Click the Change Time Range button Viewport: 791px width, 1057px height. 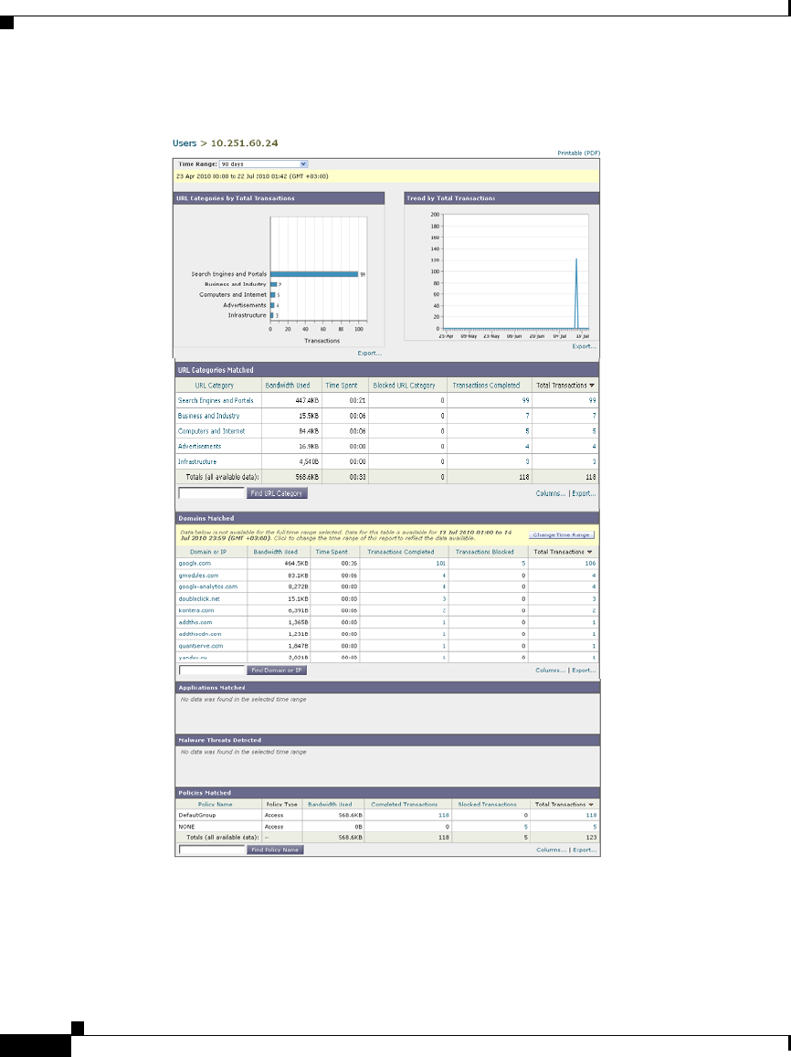click(x=561, y=534)
